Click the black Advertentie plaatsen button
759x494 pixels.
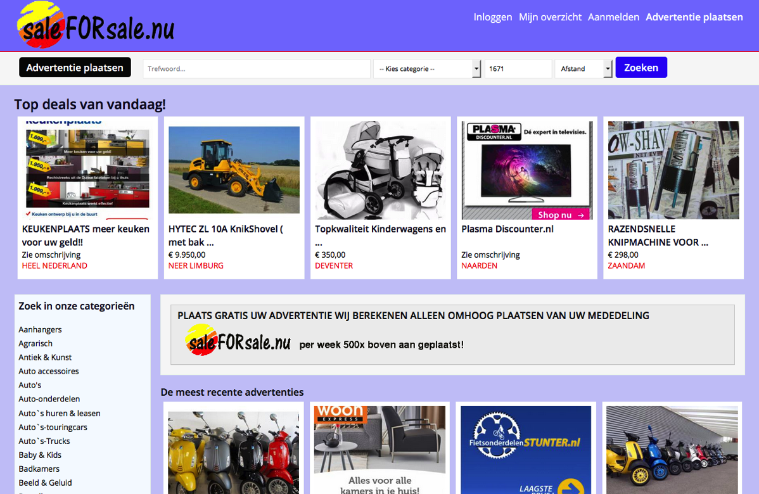coord(75,67)
